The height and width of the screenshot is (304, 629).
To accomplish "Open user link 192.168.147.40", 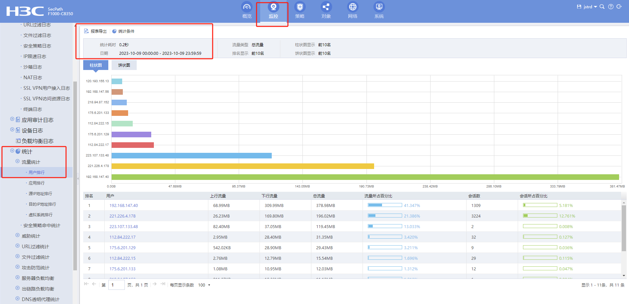I will pyautogui.click(x=123, y=206).
